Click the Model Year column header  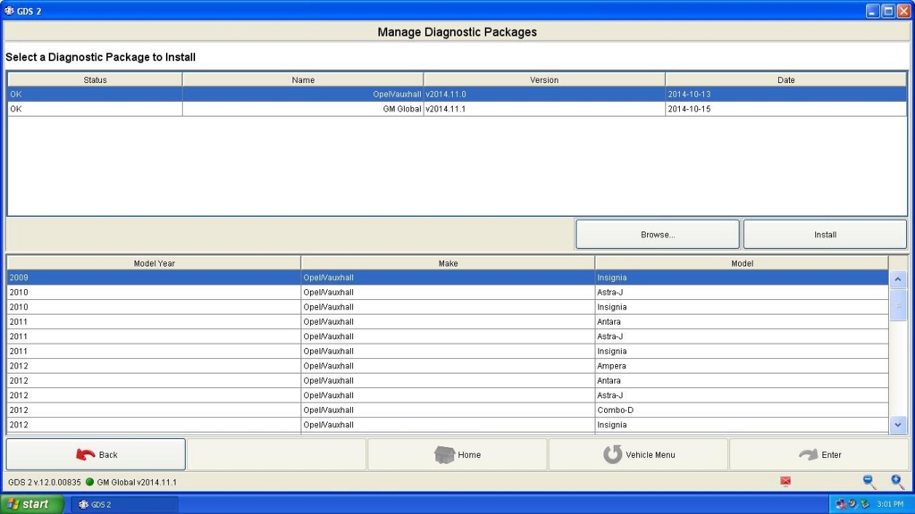(154, 263)
